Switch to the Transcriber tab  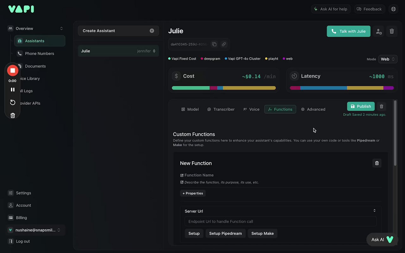point(221,109)
